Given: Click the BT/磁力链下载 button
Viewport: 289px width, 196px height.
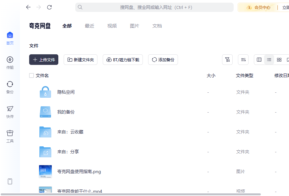Looking at the screenshot, I should pyautogui.click(x=123, y=60).
